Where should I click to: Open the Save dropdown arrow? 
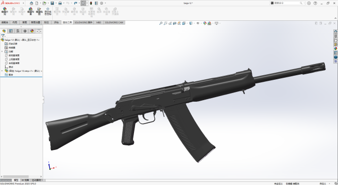coord(56,3)
